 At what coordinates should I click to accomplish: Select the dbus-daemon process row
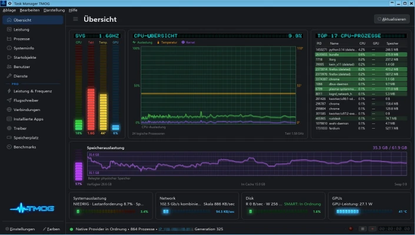pos(361,84)
